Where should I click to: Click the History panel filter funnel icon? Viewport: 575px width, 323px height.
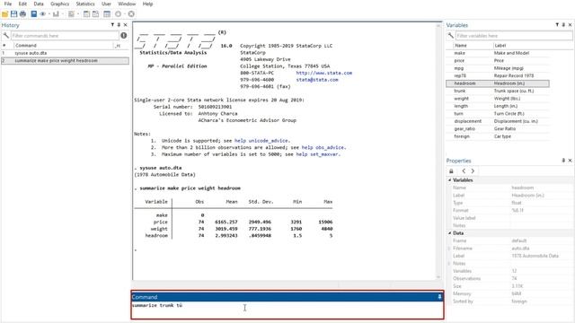112,25
